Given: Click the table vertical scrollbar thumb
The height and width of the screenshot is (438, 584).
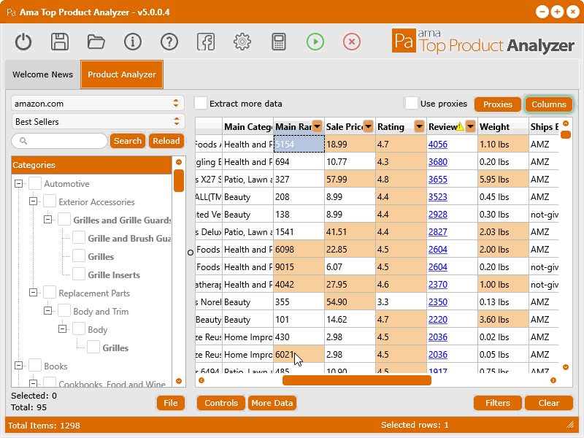Looking at the screenshot, I should [x=566, y=134].
